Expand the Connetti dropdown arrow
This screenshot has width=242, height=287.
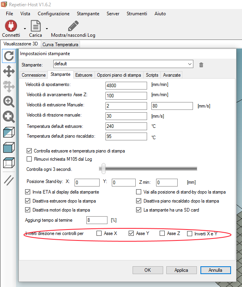coord(25,29)
